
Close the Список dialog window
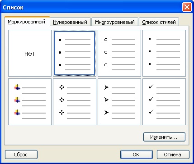(187, 7)
